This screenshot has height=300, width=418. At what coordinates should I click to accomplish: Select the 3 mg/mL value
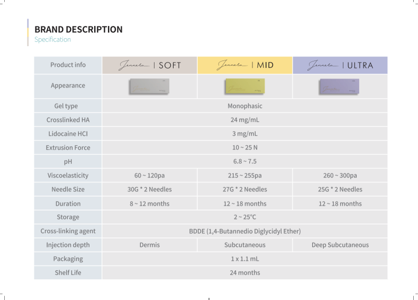point(245,134)
